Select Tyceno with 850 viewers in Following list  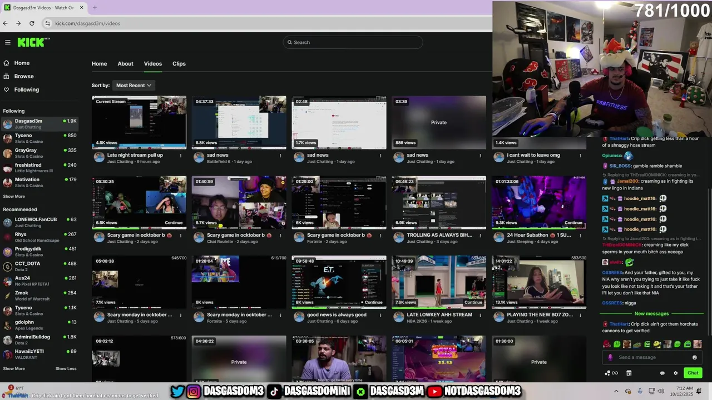pos(40,138)
